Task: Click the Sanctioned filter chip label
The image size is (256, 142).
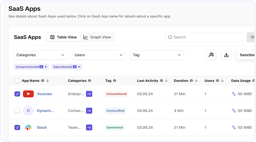Action: [x=62, y=67]
